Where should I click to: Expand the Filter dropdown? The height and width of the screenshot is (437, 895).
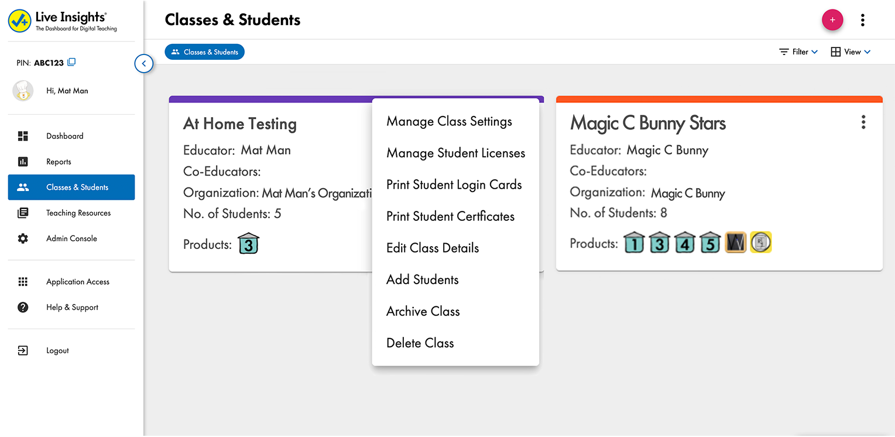click(798, 52)
